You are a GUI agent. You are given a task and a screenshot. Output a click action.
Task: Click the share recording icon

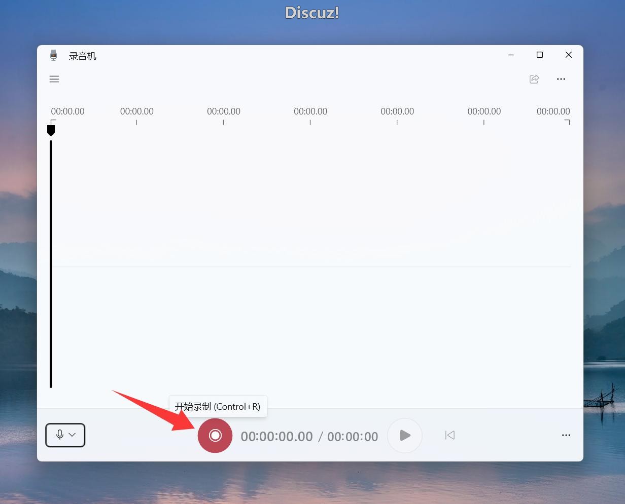[534, 79]
